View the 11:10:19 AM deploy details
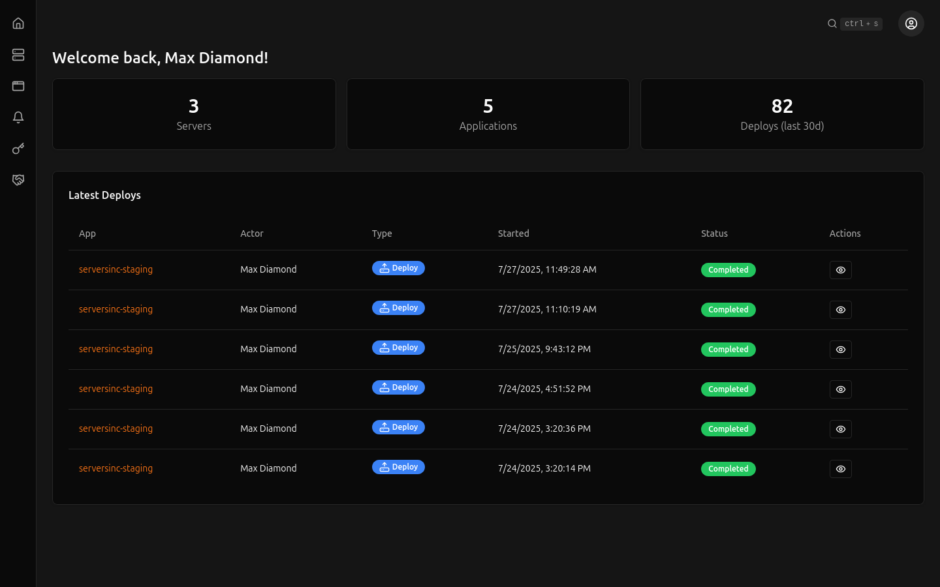The width and height of the screenshot is (940, 587). click(840, 310)
